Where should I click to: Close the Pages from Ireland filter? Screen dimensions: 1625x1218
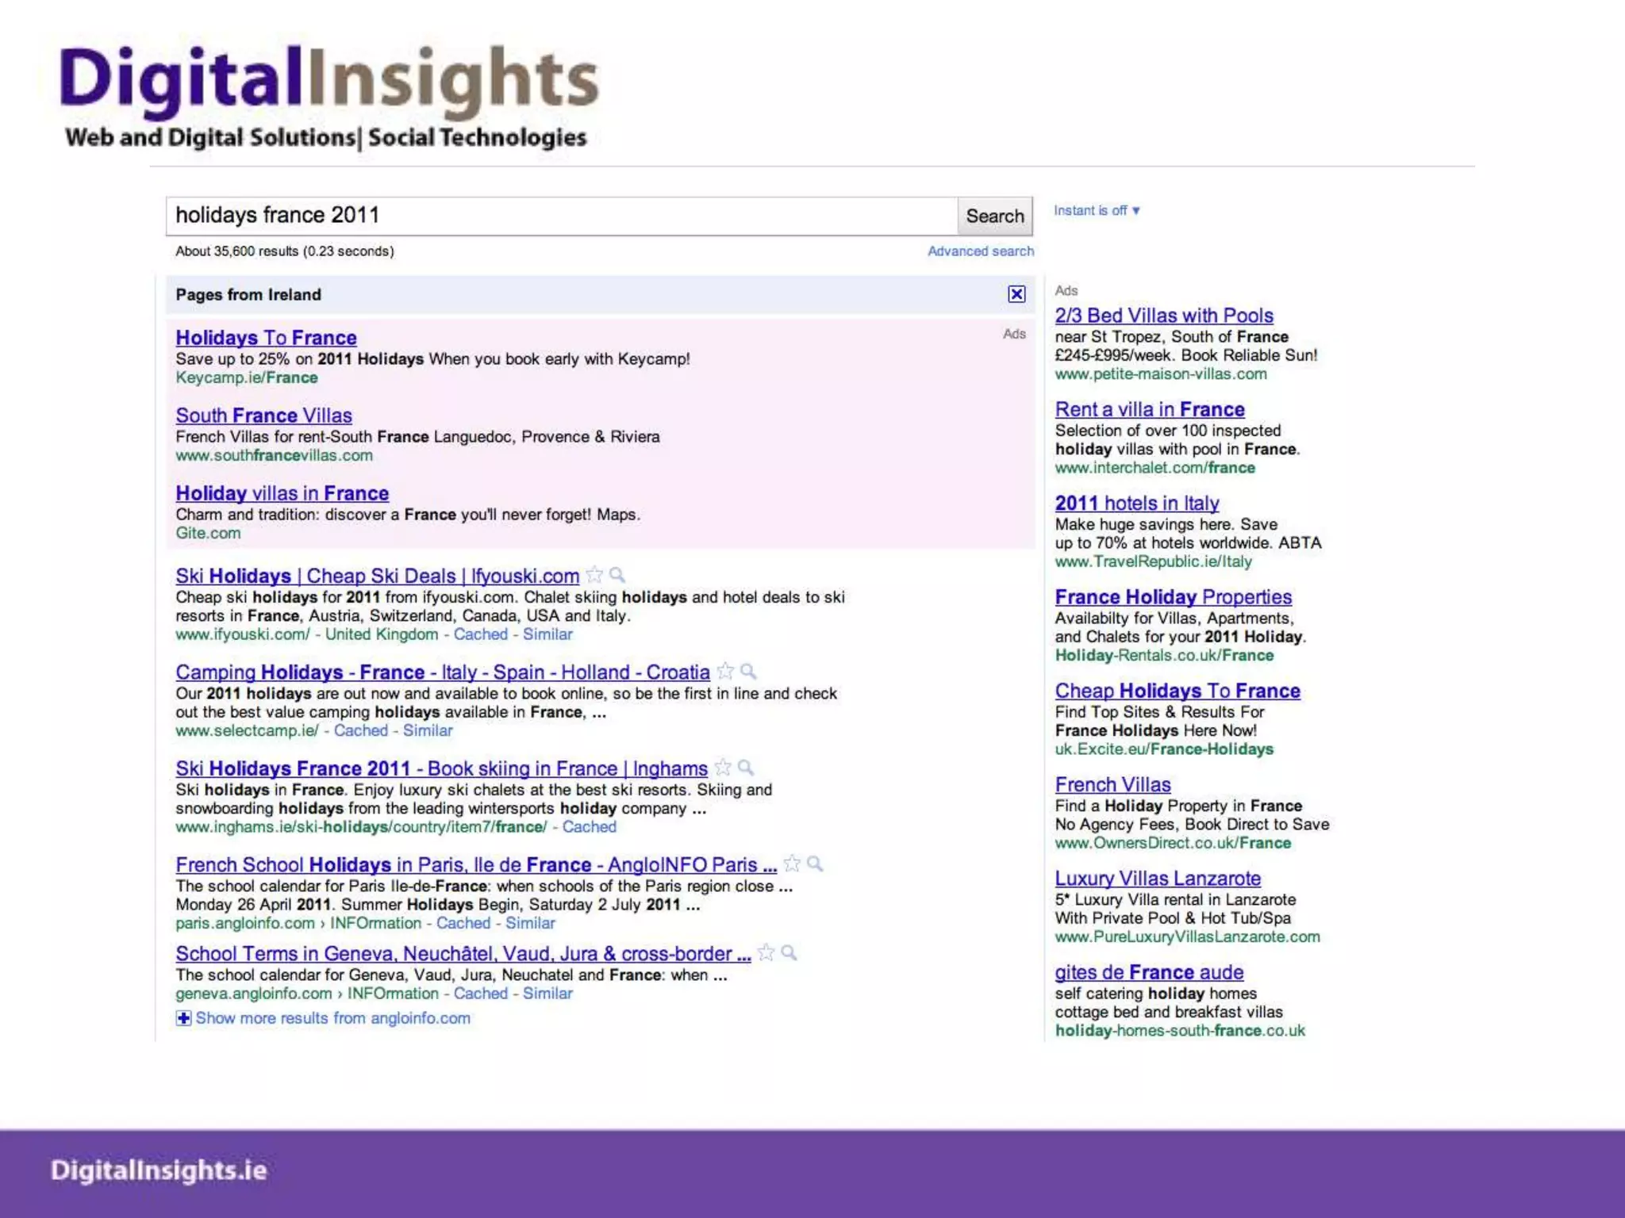pos(1016,294)
